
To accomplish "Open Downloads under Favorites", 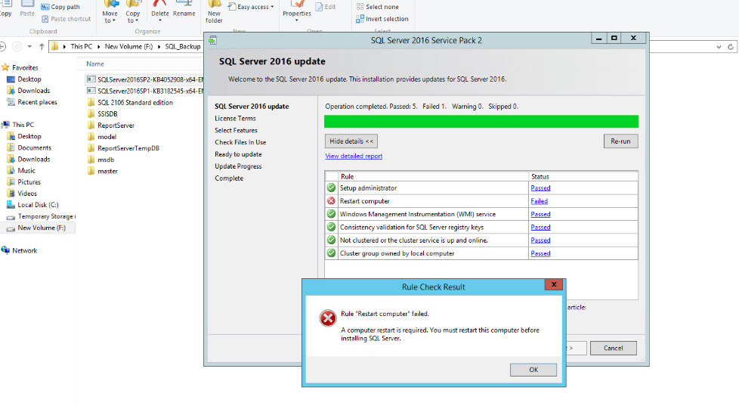I will tap(33, 91).
